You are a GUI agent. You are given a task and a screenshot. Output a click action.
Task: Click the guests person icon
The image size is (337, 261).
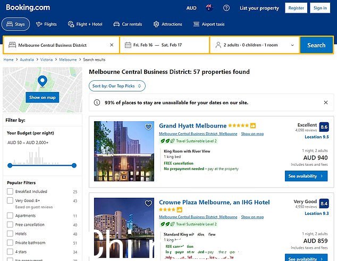pos(218,45)
